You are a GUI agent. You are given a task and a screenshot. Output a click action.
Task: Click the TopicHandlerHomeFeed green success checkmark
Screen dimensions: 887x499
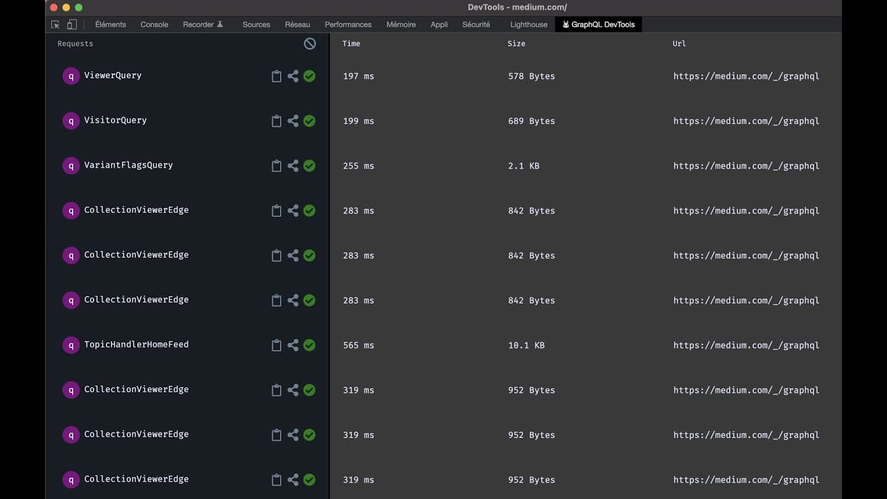pyautogui.click(x=310, y=345)
